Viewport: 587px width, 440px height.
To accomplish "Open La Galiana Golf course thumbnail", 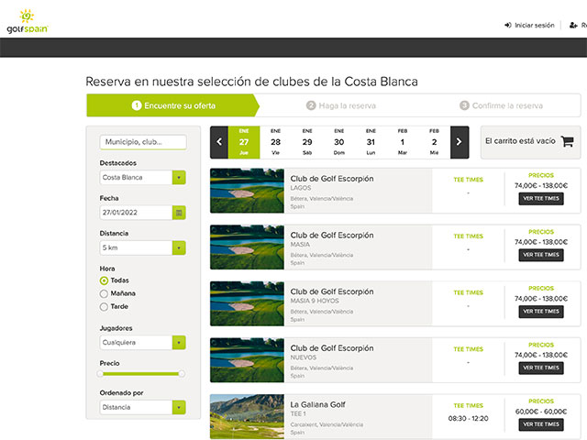I will pos(247,416).
